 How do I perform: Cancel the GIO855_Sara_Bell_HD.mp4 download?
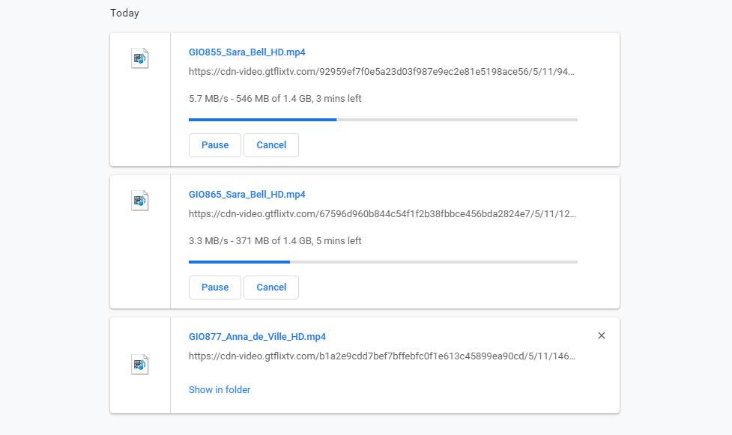[x=271, y=145]
